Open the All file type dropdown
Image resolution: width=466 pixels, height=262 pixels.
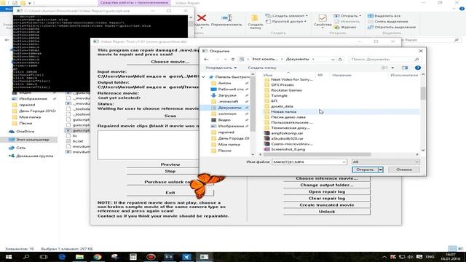tap(385, 162)
